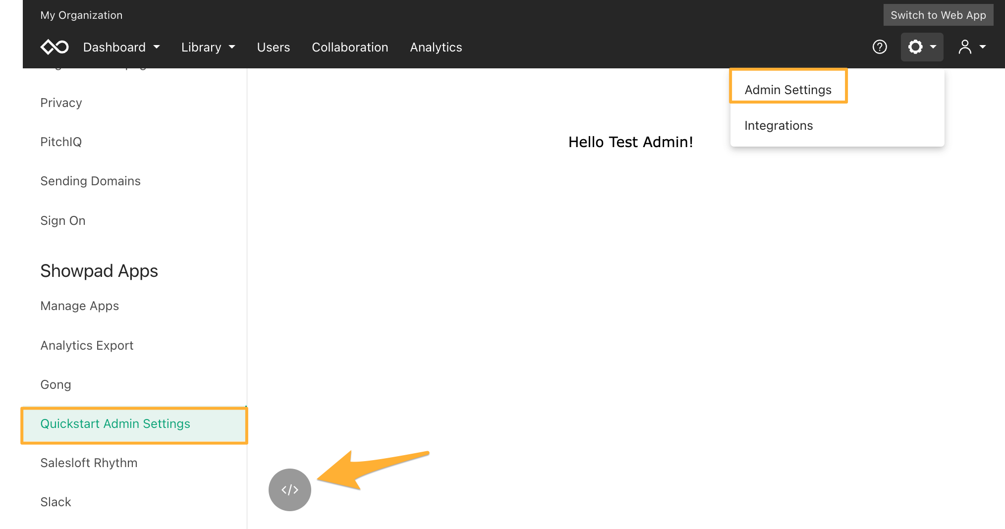Click Switch to Web App button

pyautogui.click(x=938, y=15)
